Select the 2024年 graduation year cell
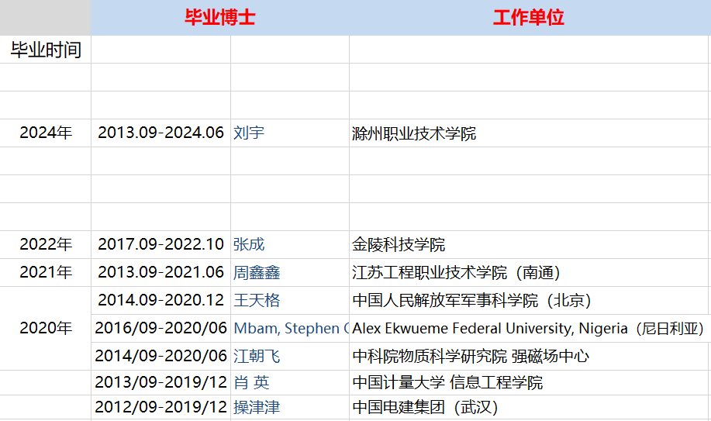This screenshot has height=421, width=711. pos(46,133)
